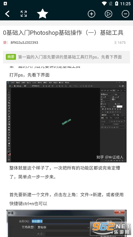The width and height of the screenshot is (133, 237).
Task: Favorite the article with the star icon
Action: coord(42,14)
